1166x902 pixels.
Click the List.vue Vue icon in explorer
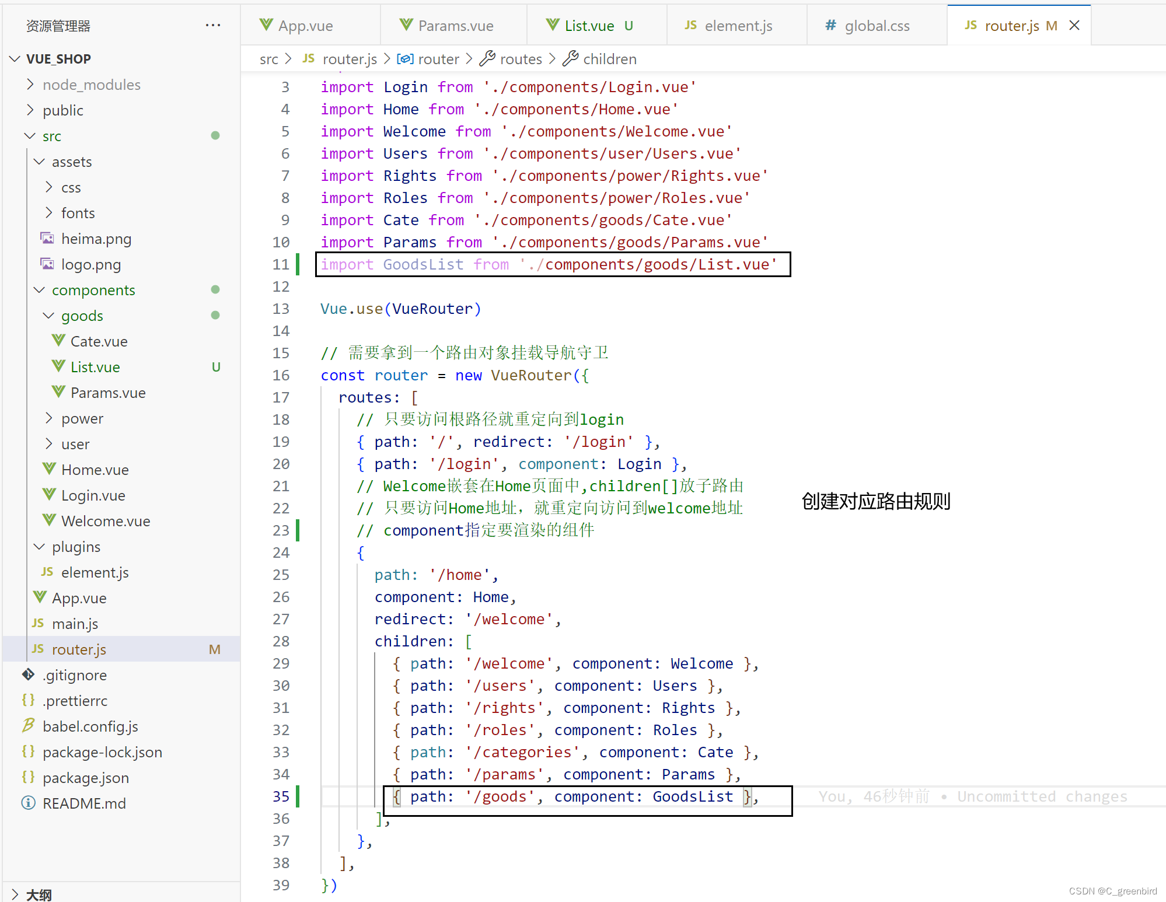click(58, 366)
